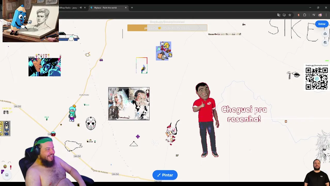Click the white car pixel art

coord(69,37)
